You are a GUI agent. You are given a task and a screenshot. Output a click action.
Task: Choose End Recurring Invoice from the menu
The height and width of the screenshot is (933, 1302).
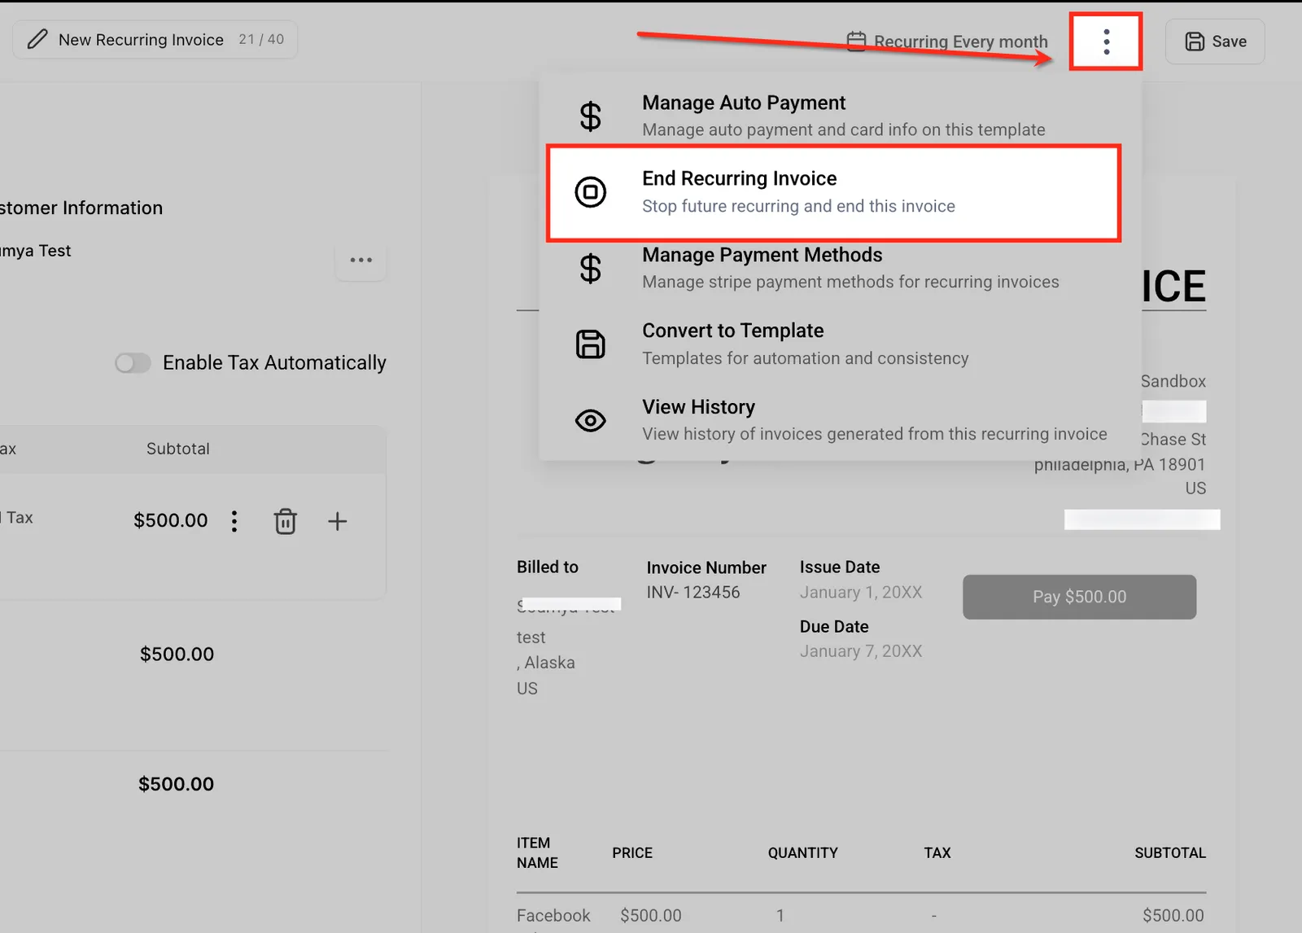pos(834,192)
